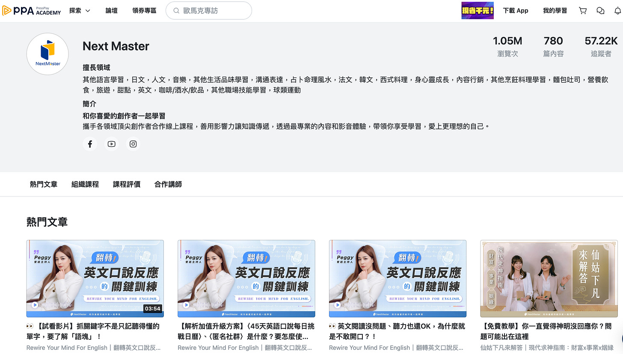This screenshot has width=623, height=354.
Task: Click the search field with 歐馬克專訪 placeholder
Action: click(x=209, y=11)
